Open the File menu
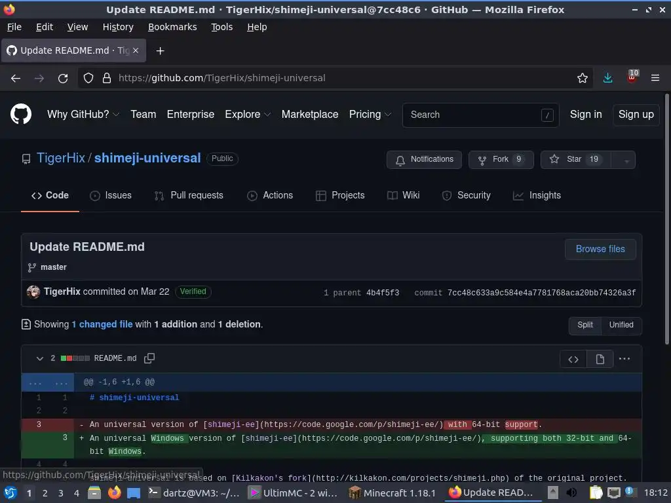671x503 pixels. point(14,27)
